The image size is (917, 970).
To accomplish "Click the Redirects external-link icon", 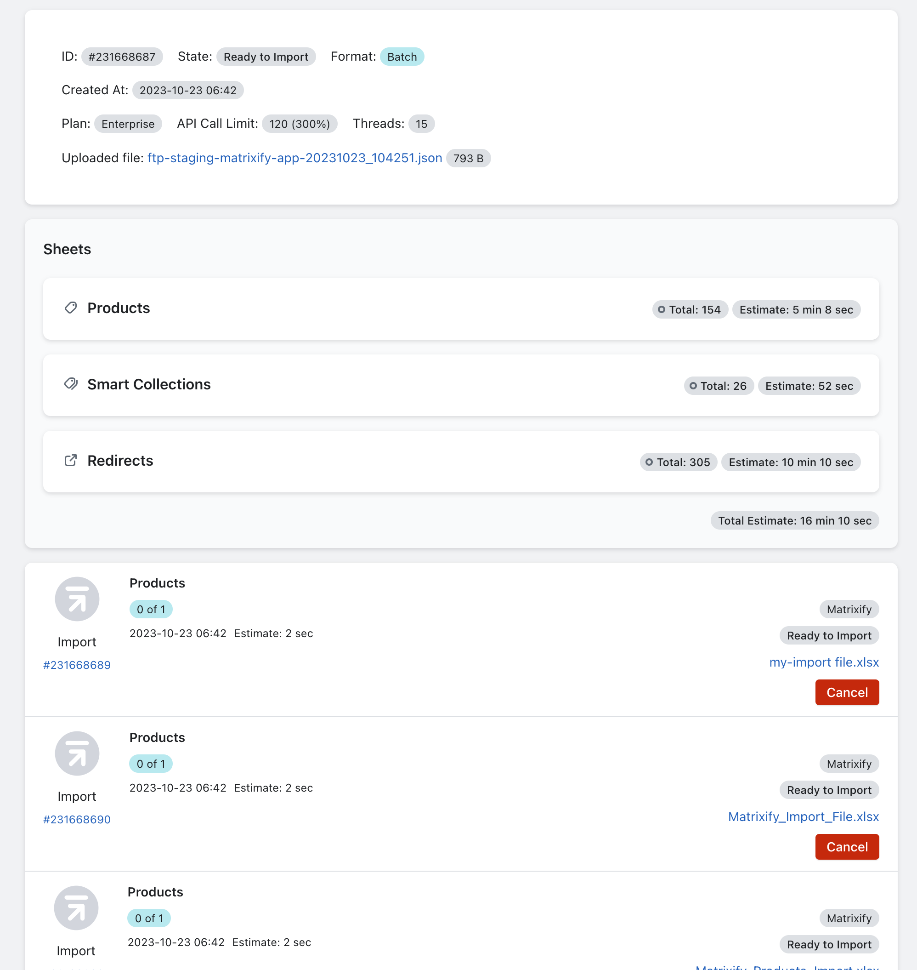I will [71, 460].
